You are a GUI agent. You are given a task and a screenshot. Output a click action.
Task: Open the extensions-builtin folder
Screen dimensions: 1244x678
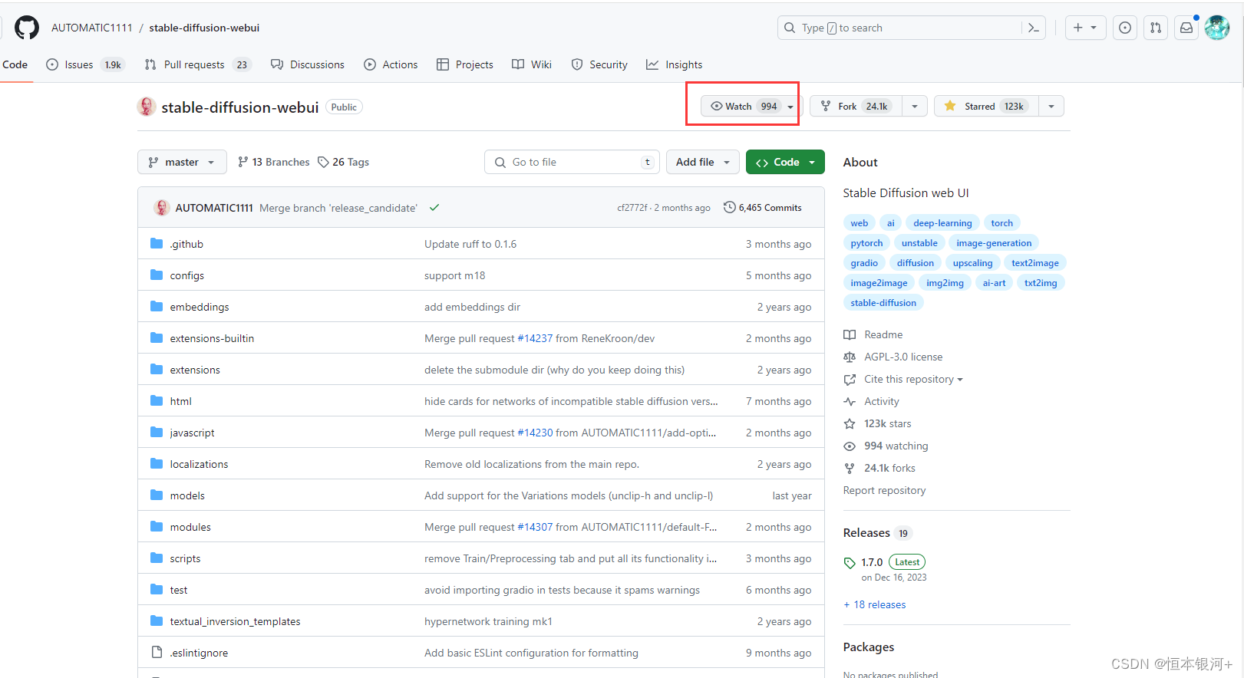click(x=212, y=338)
